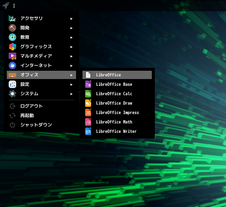Launch LibreOffice Writer from submenu
226x207 pixels.
pos(117,131)
